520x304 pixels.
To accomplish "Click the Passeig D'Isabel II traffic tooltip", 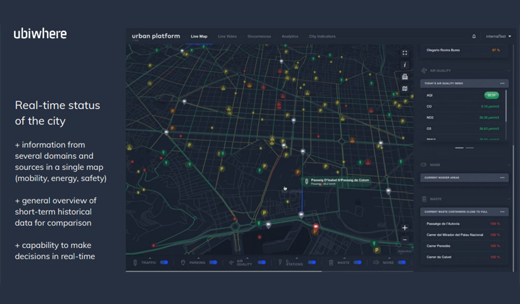I will coord(337,181).
